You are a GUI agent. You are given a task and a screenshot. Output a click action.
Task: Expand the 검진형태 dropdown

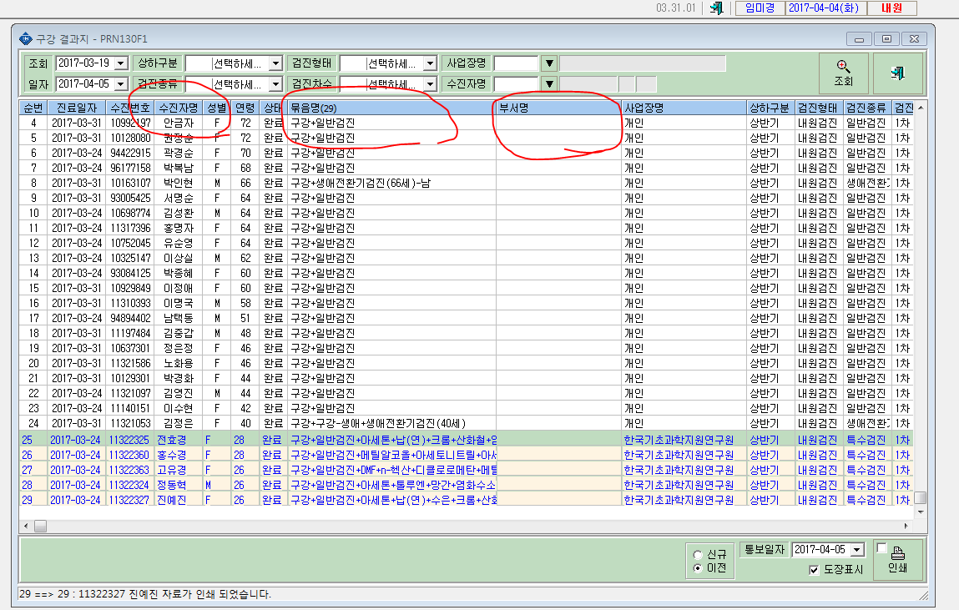click(430, 63)
